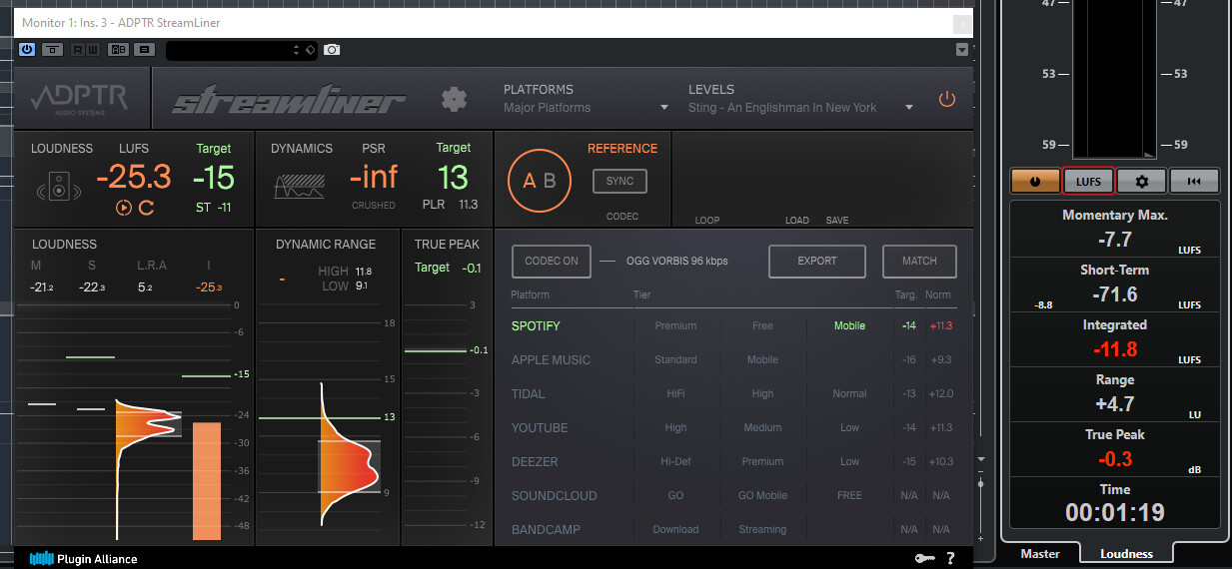The height and width of the screenshot is (569, 1232).
Task: Choose Apple Music Standard tier
Action: 675,359
